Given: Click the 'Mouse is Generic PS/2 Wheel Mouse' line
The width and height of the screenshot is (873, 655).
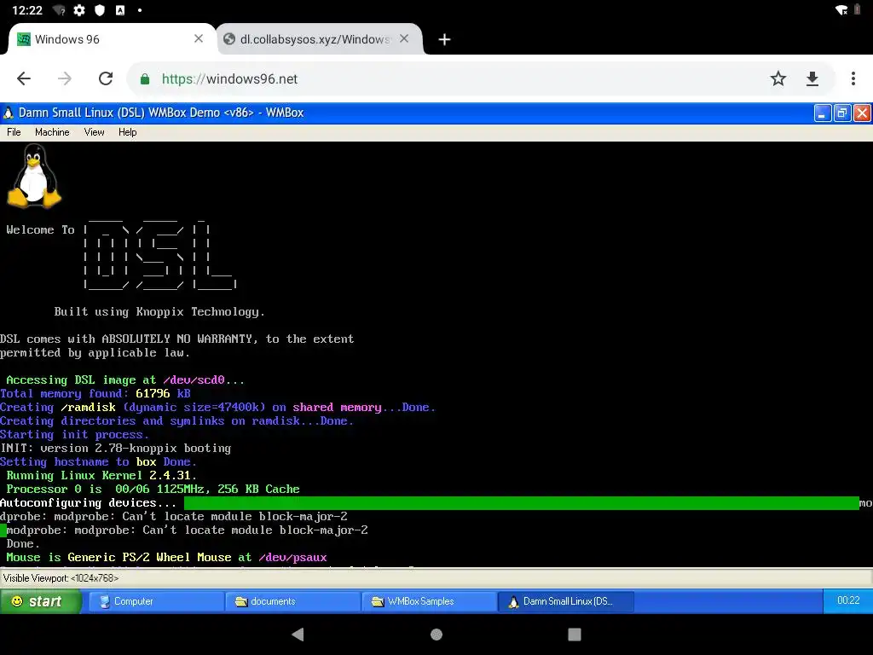Looking at the screenshot, I should pos(166,558).
